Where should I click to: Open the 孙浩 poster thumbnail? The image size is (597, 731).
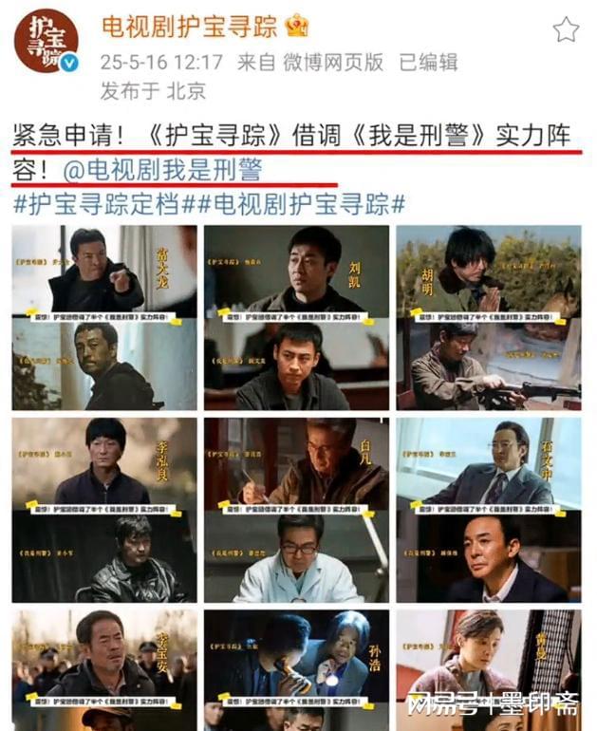(x=296, y=670)
